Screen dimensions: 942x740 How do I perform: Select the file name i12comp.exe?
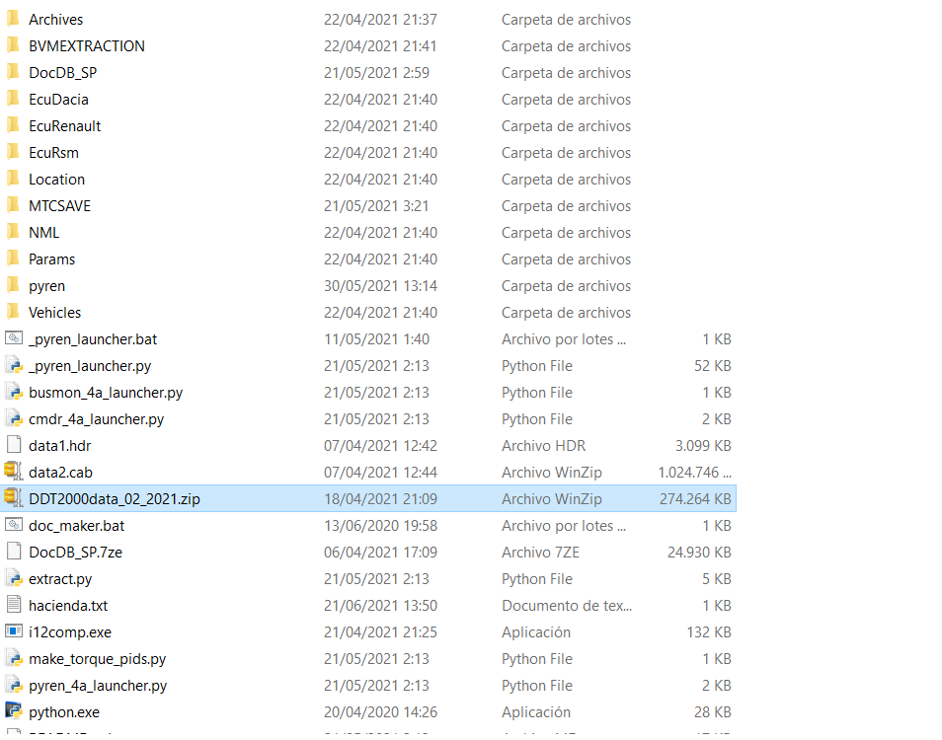tap(70, 632)
